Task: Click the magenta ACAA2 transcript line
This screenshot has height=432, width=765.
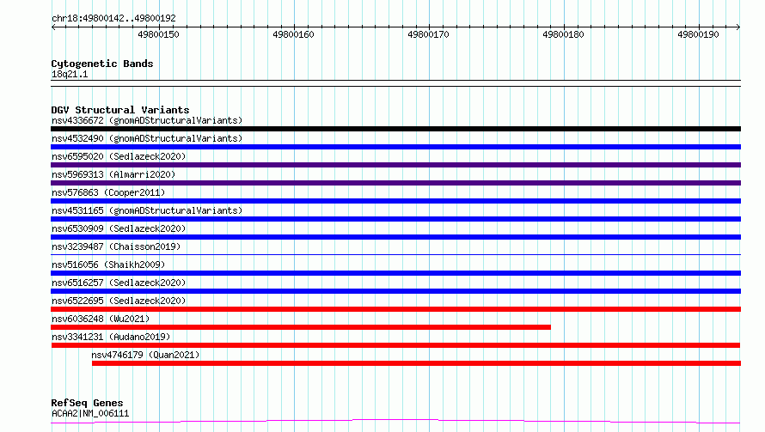Action: (395, 422)
